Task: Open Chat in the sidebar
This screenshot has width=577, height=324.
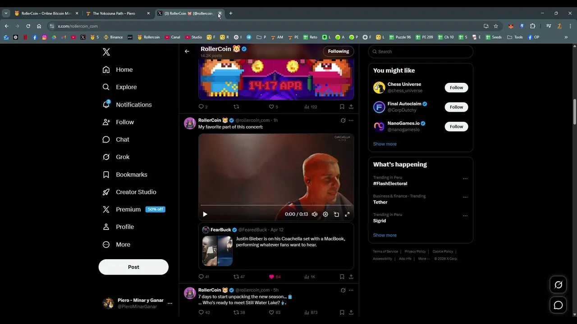Action: click(x=116, y=139)
